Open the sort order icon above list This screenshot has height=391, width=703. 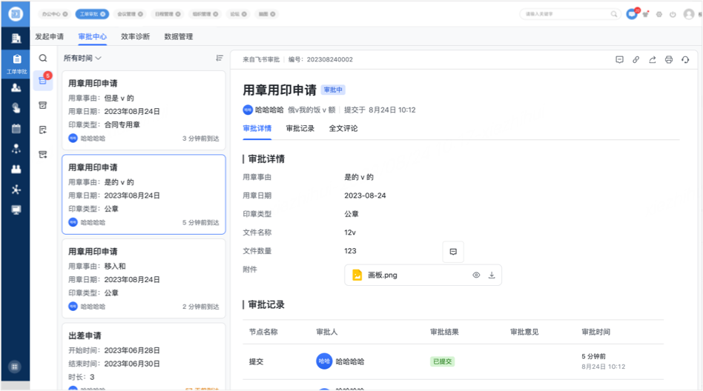[x=219, y=58]
